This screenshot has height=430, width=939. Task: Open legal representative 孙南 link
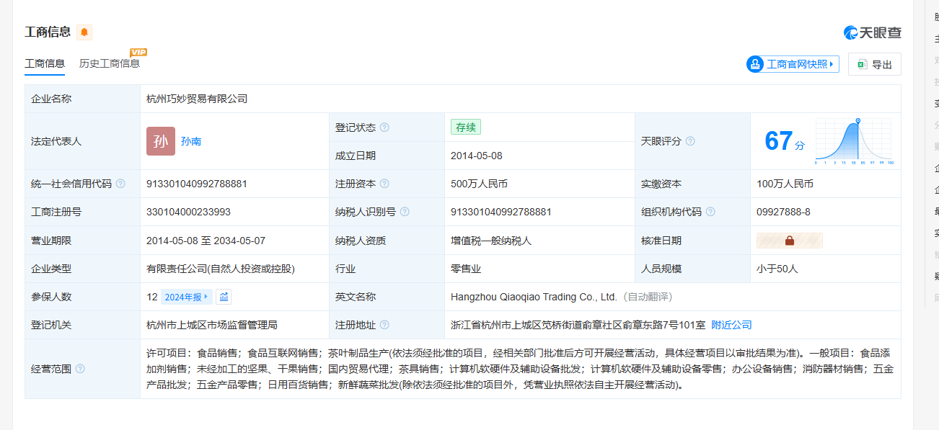point(191,141)
